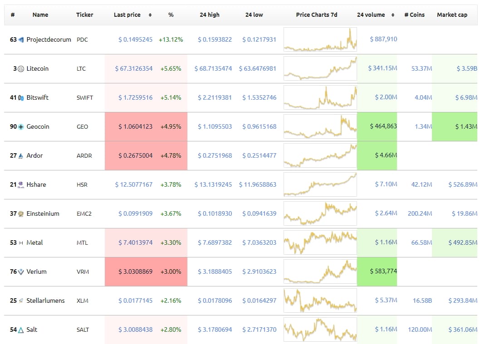Click the Einsteinium coin logo icon

pyautogui.click(x=21, y=214)
